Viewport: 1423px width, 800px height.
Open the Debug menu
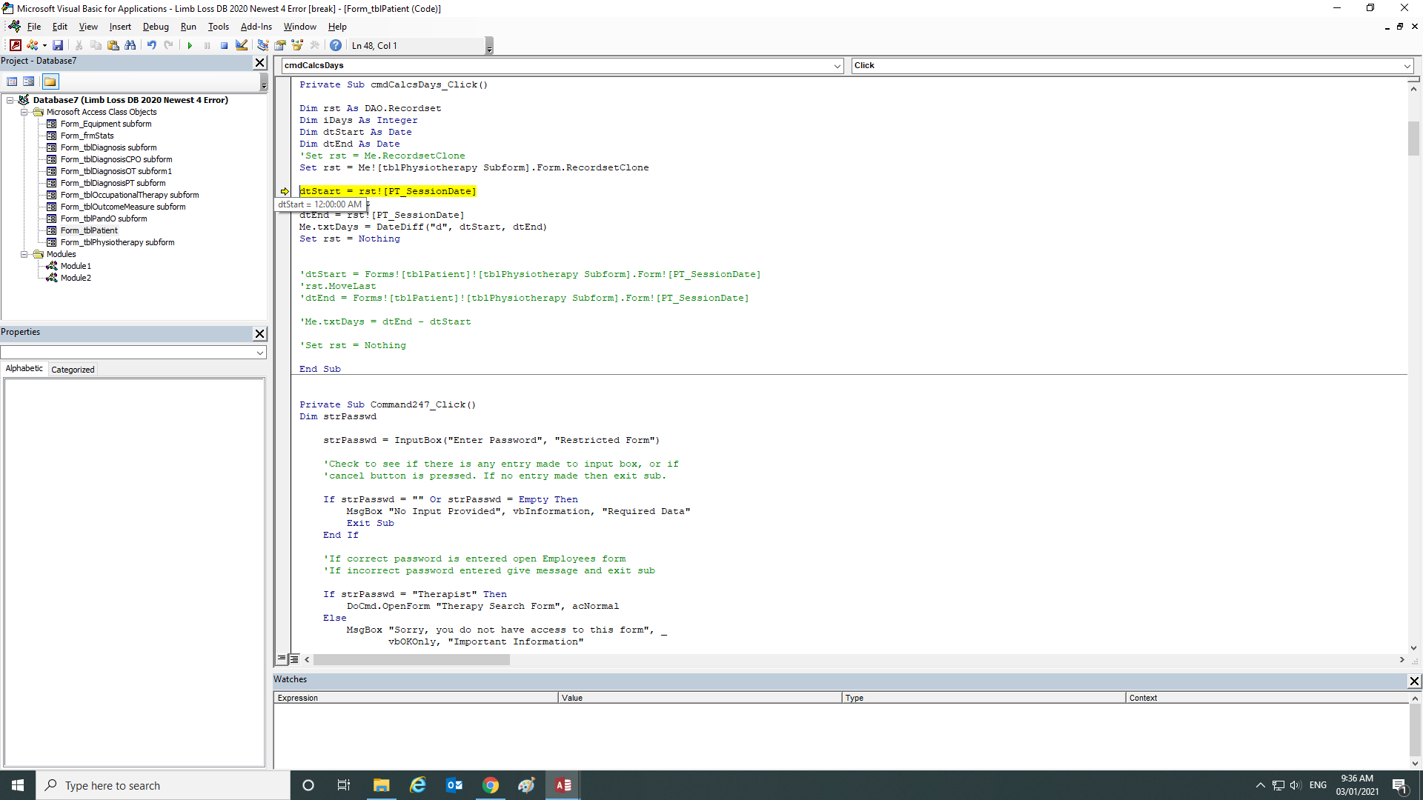click(x=156, y=27)
